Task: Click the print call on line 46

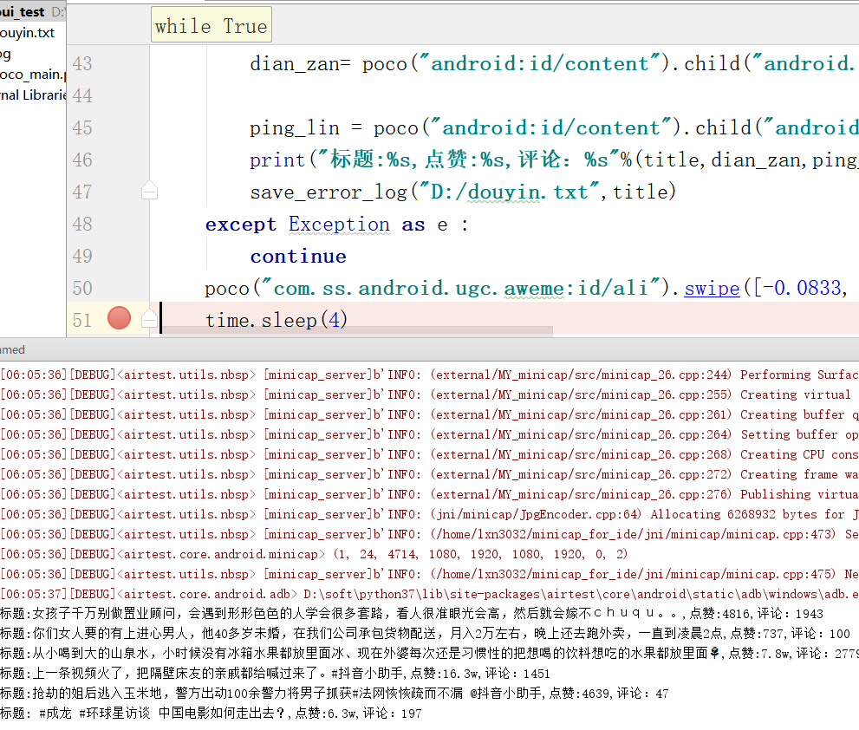Action: coord(277,160)
